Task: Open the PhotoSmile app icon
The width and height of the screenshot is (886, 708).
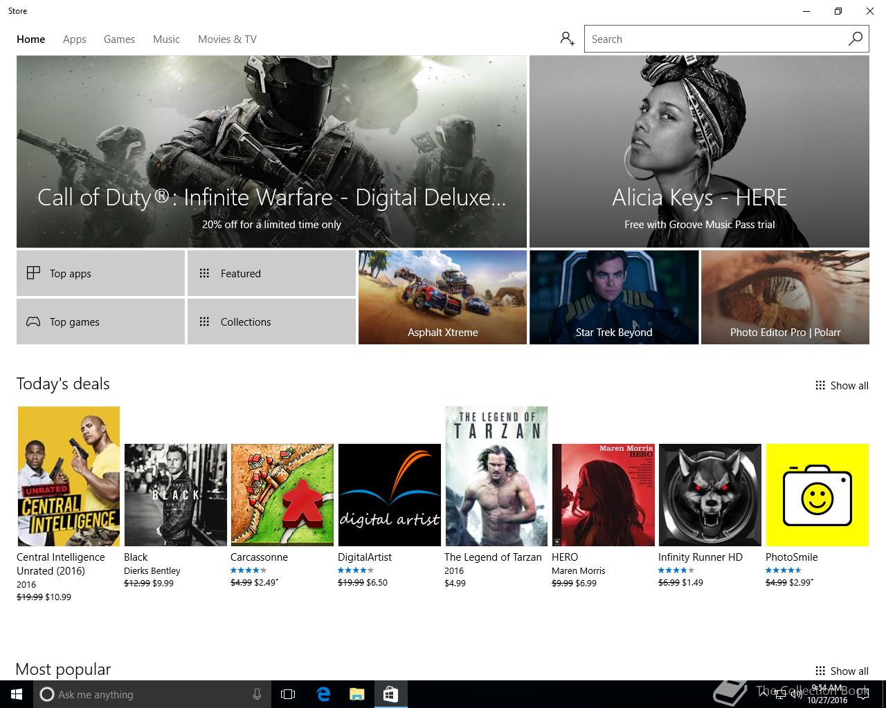Action: tap(817, 495)
